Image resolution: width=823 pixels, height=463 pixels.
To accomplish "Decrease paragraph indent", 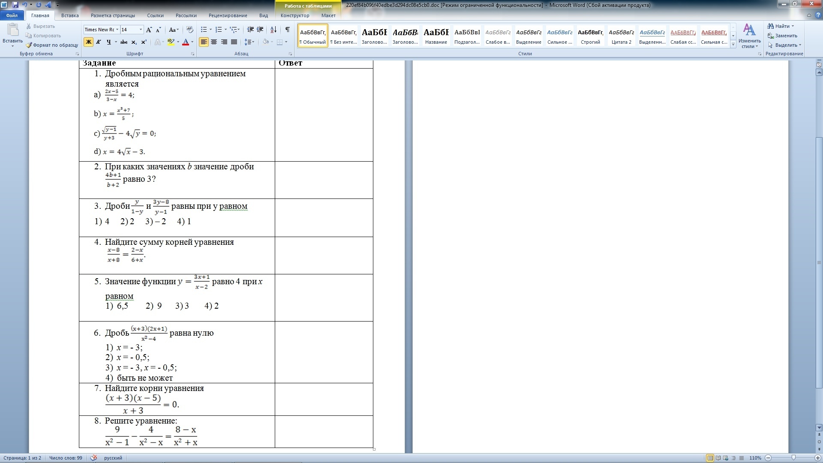I will click(x=250, y=30).
